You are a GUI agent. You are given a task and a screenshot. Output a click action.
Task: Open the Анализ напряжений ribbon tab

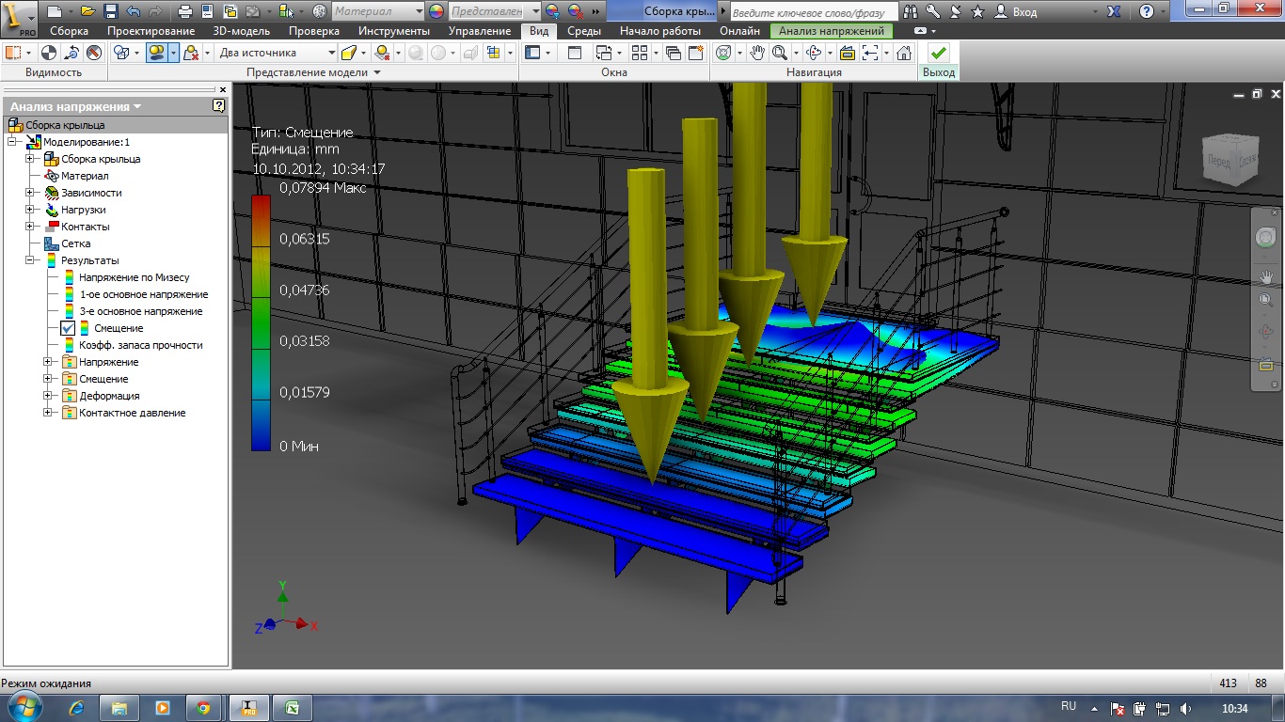pyautogui.click(x=832, y=31)
